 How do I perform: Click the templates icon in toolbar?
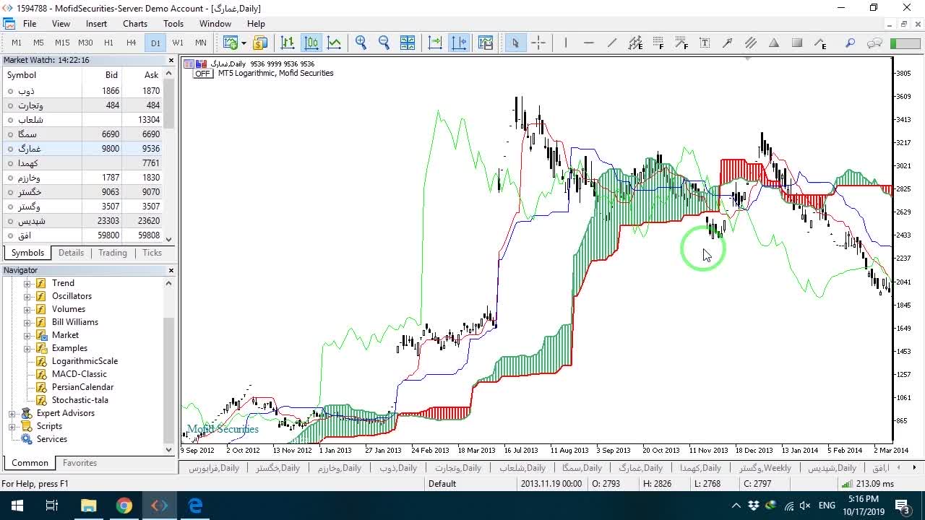[486, 43]
